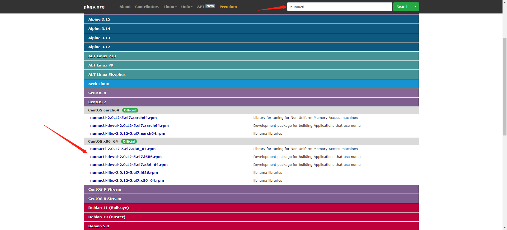
Task: Click x86_64 'Library for tuning for Non Uniform' description
Action: coord(306,149)
